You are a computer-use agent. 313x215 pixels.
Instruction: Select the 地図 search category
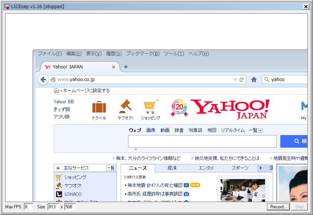[x=212, y=130]
